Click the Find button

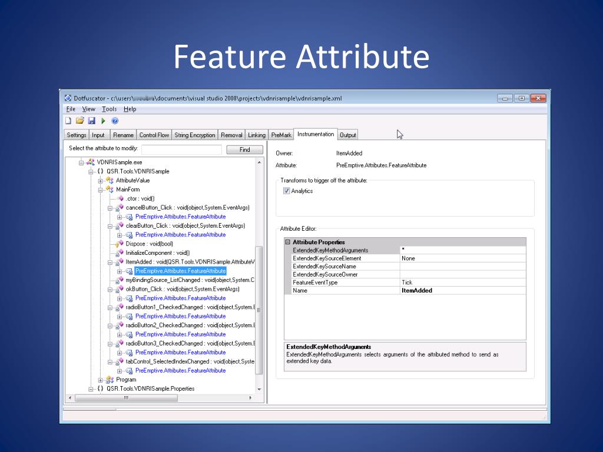(x=244, y=149)
